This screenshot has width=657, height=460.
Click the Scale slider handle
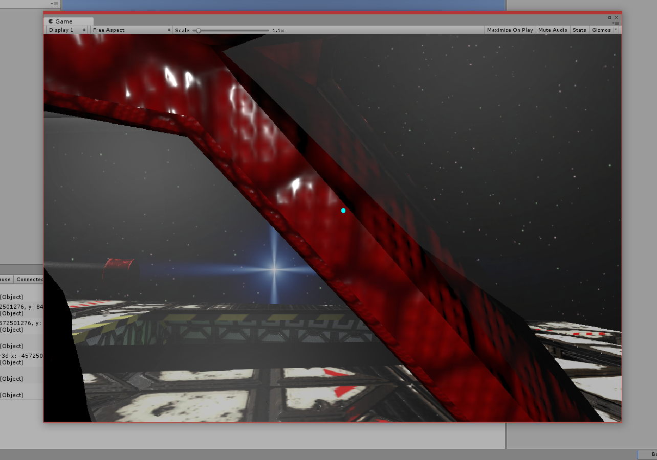click(x=198, y=31)
